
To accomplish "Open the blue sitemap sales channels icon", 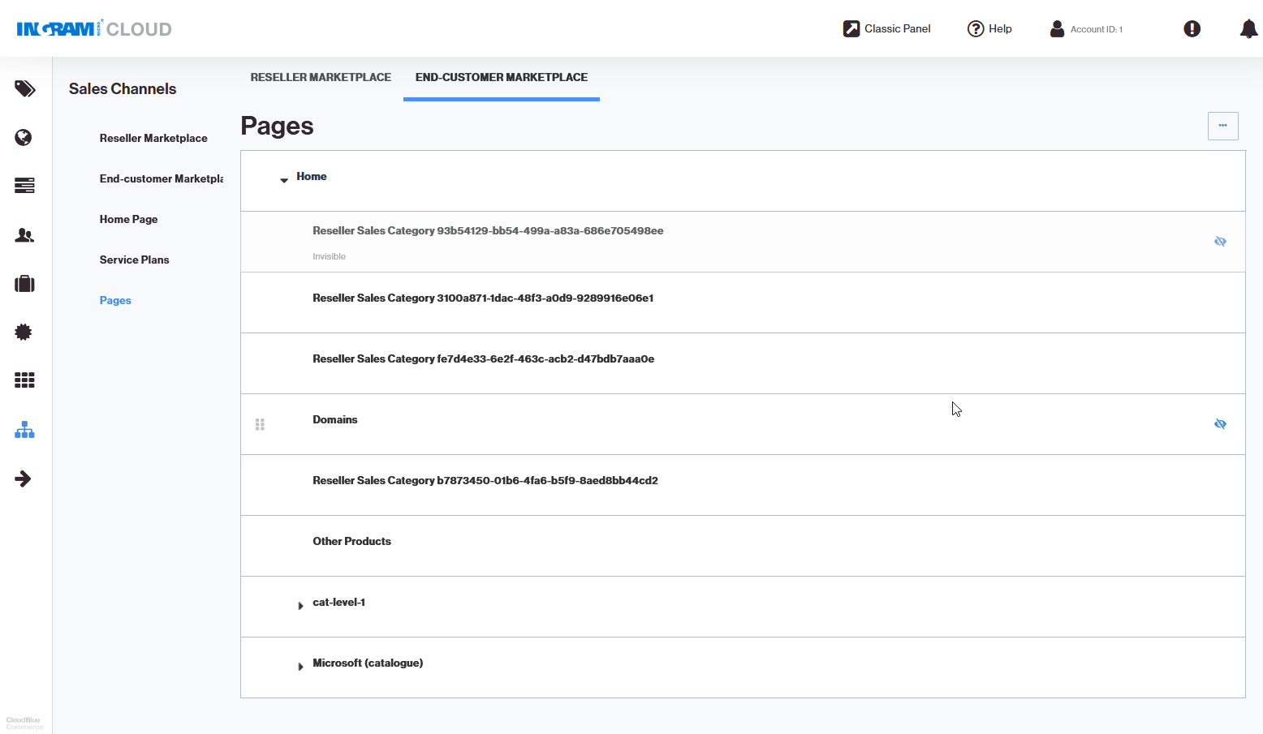I will [x=24, y=430].
